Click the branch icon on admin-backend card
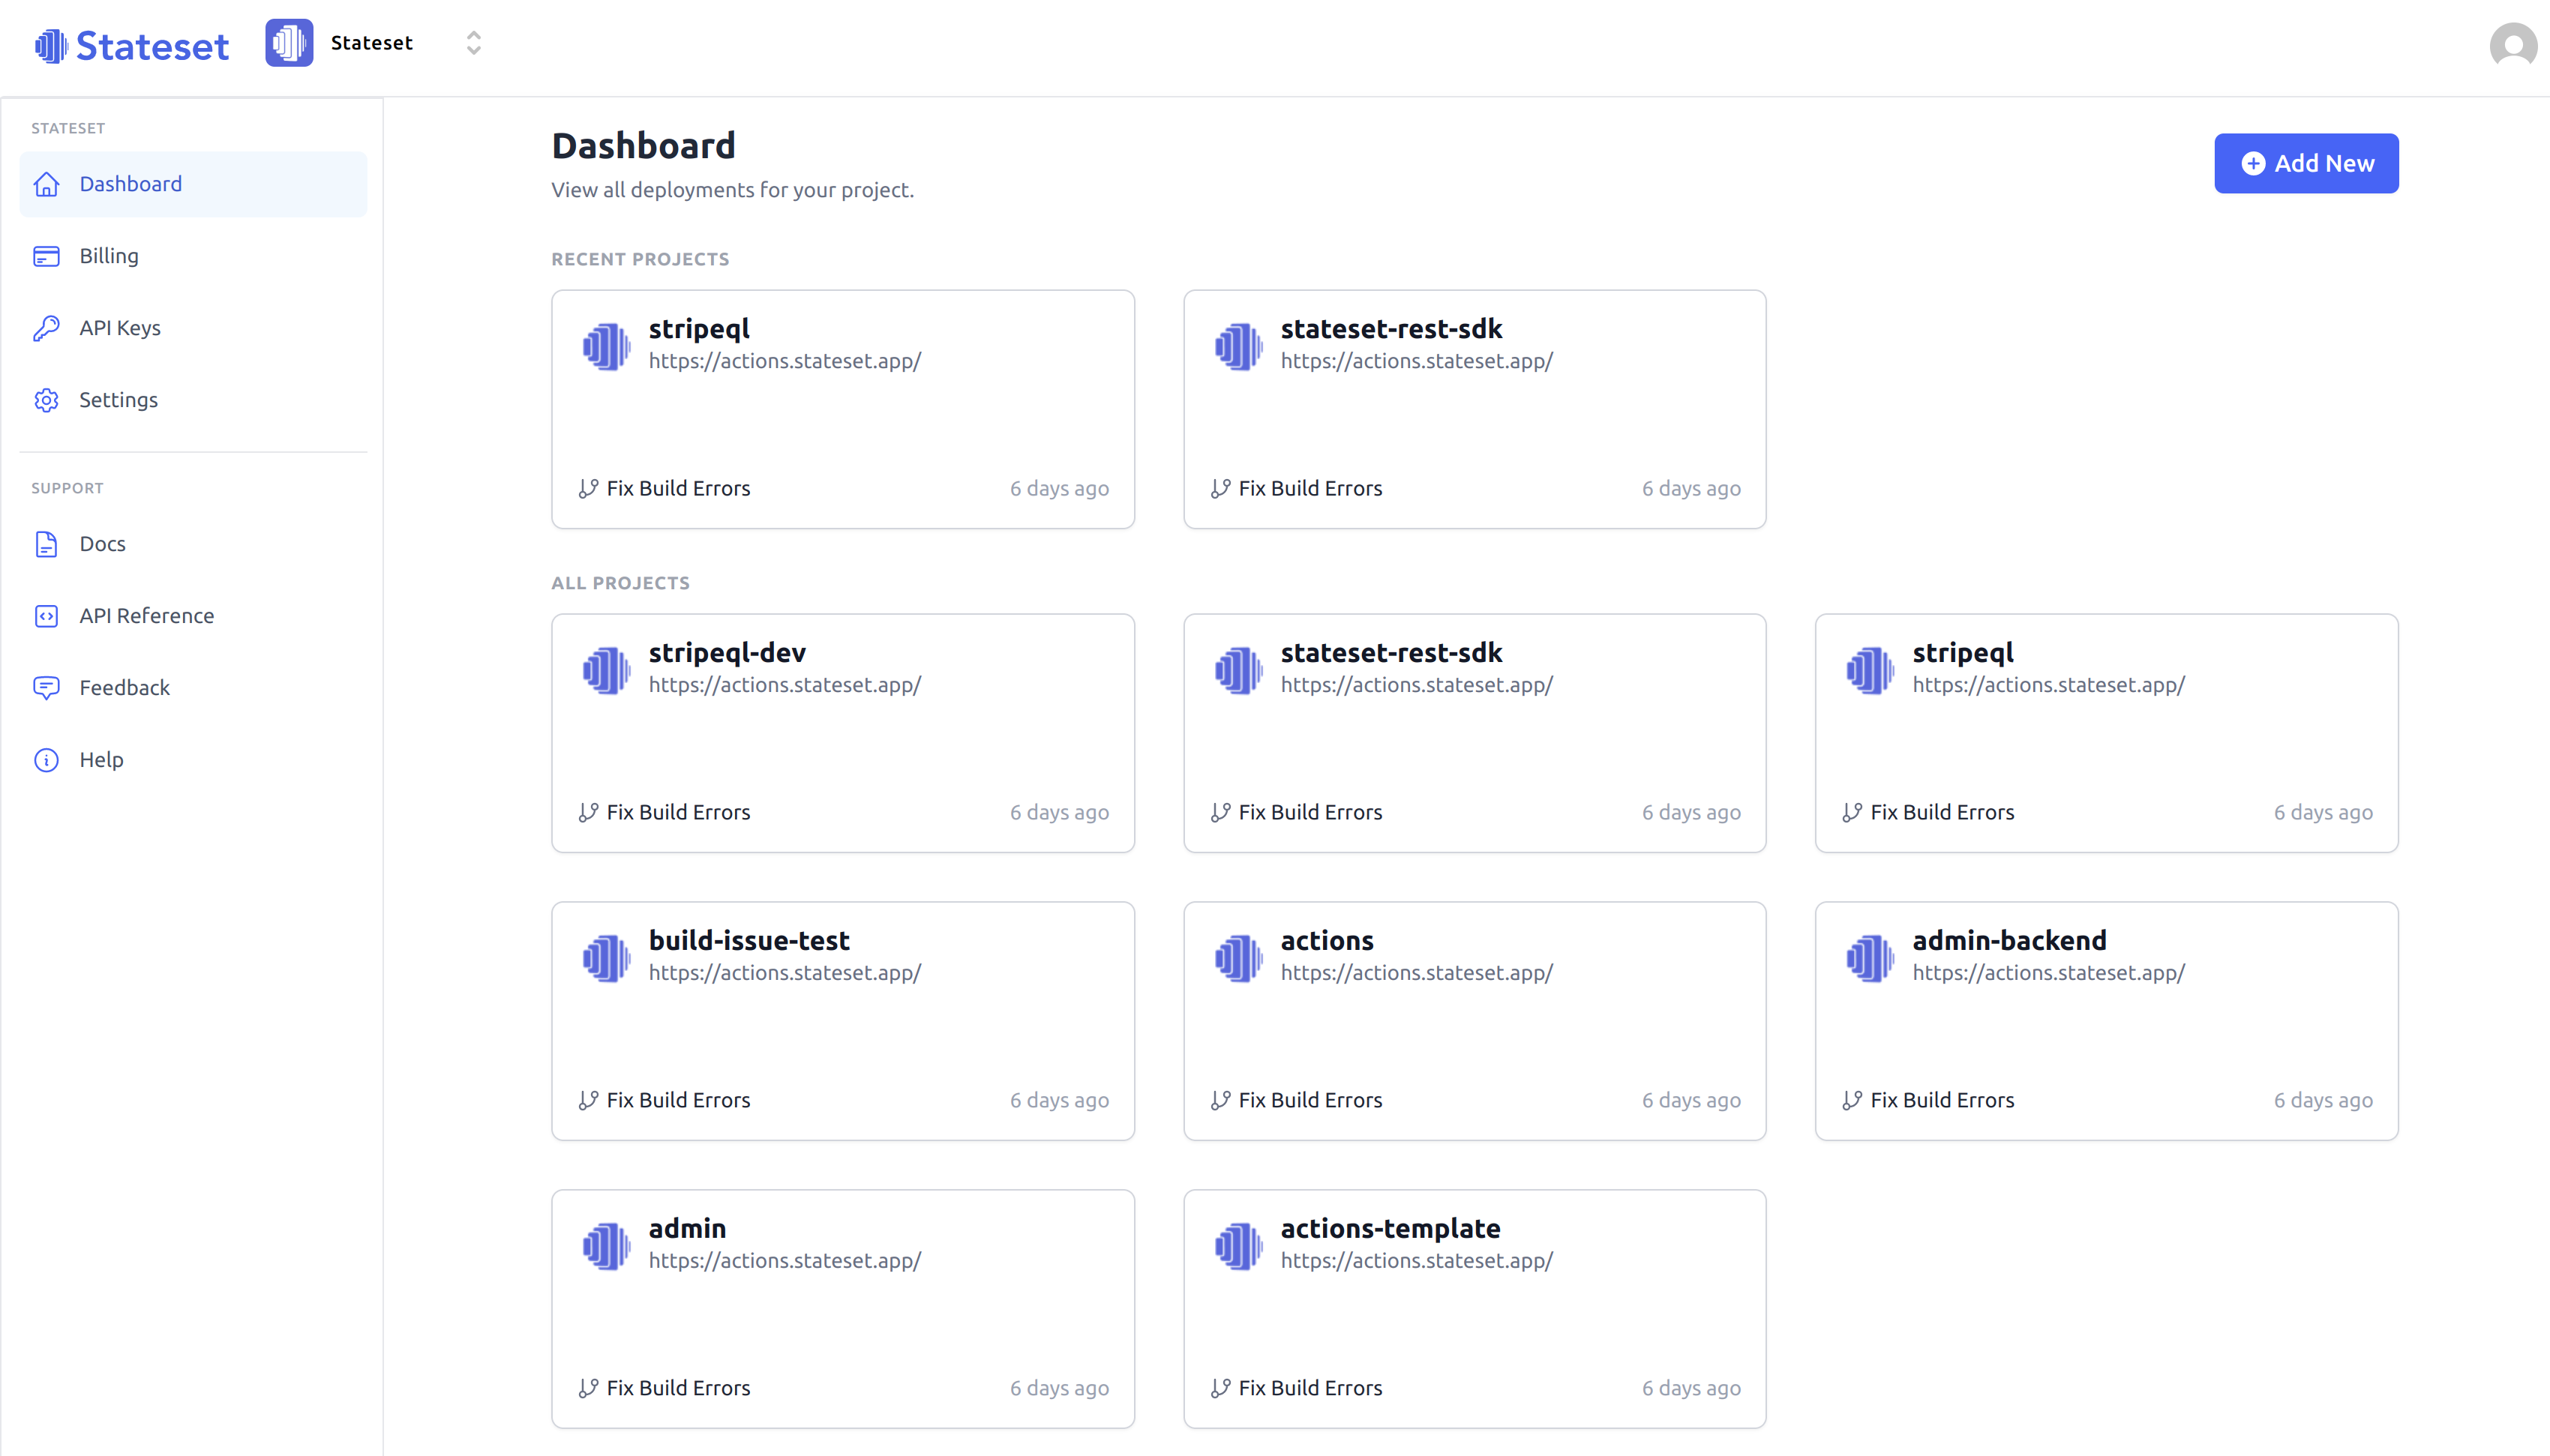The height and width of the screenshot is (1456, 2550). 1852,1100
